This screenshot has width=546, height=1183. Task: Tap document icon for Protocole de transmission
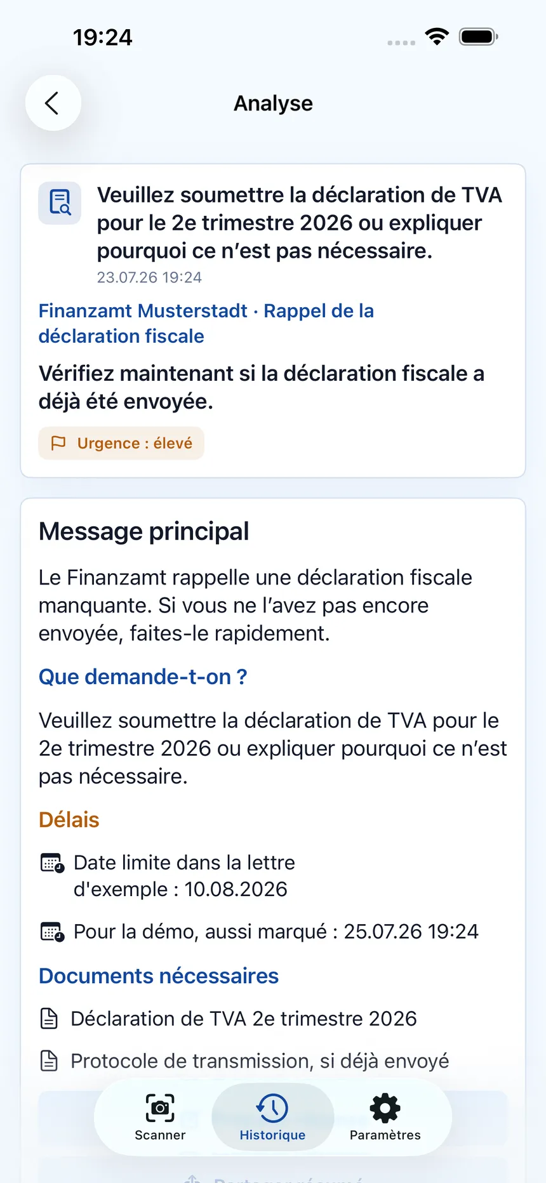pyautogui.click(x=49, y=1061)
